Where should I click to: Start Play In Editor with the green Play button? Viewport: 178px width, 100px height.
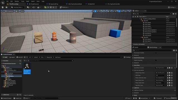tap(45, 7)
